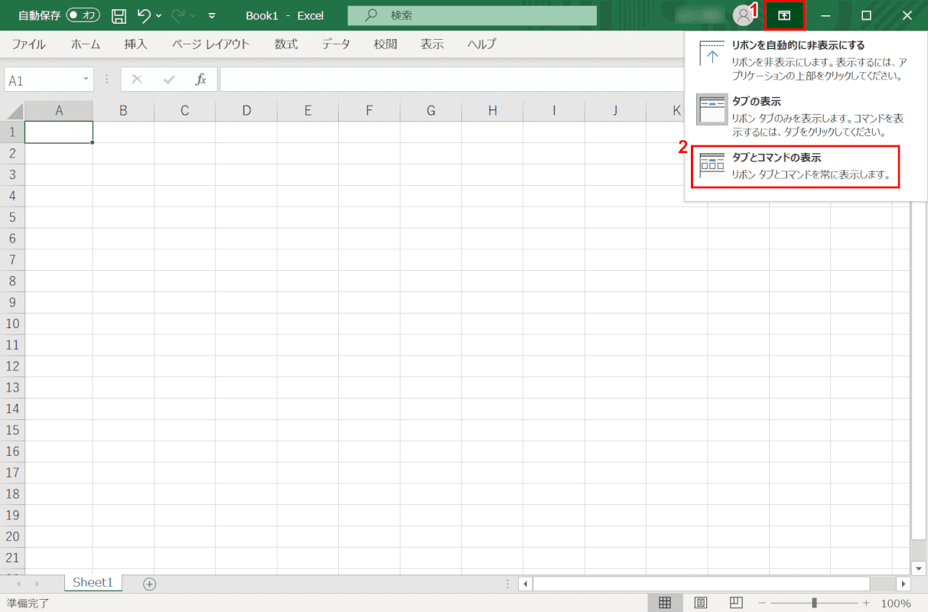This screenshot has height=612, width=928.
Task: Switch to Normal view icon
Action: click(x=665, y=603)
